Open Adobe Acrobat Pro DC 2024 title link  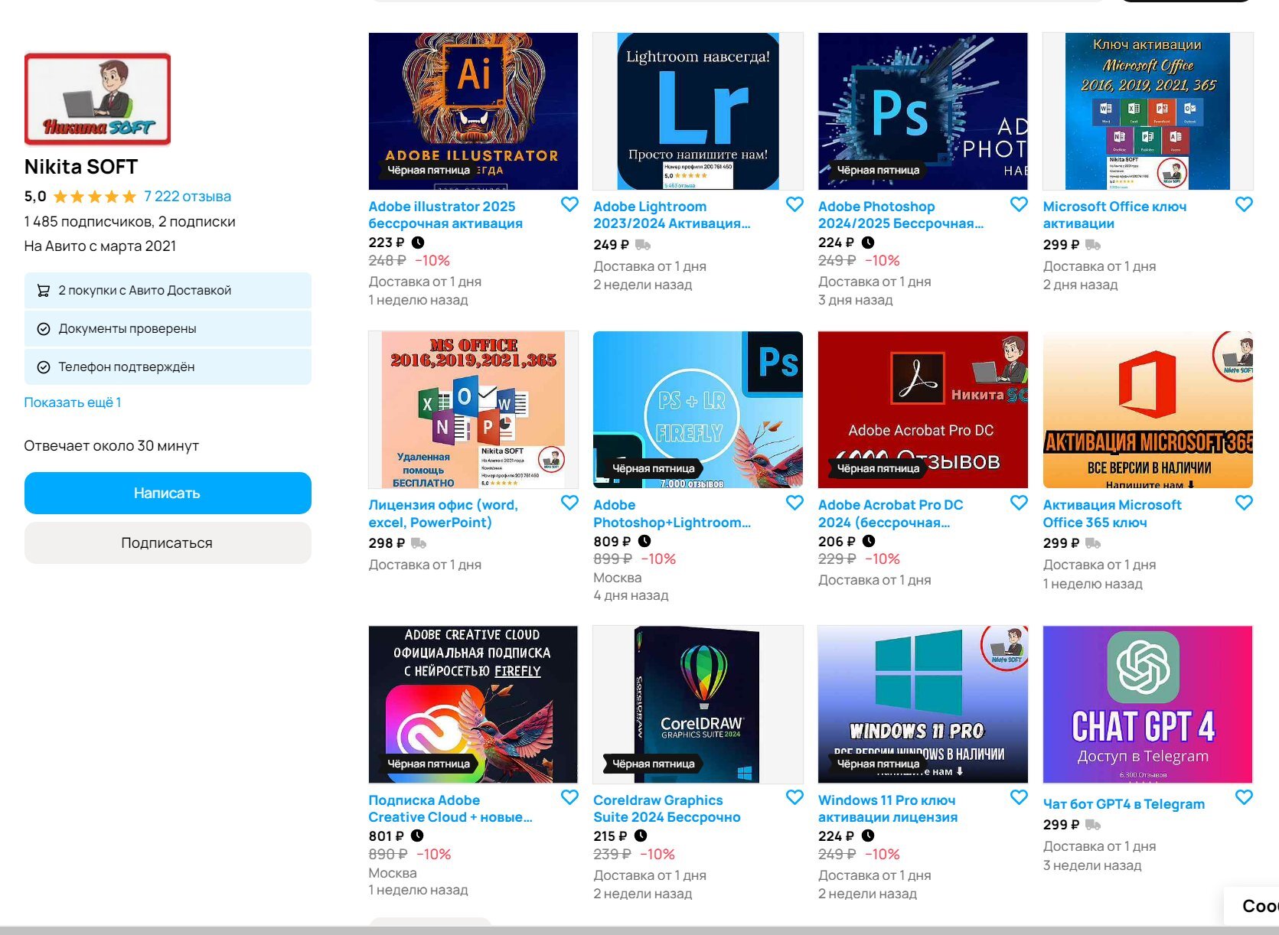click(x=891, y=513)
